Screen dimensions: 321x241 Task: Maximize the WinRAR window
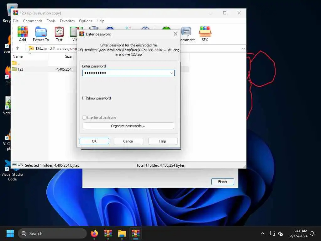coord(225,13)
